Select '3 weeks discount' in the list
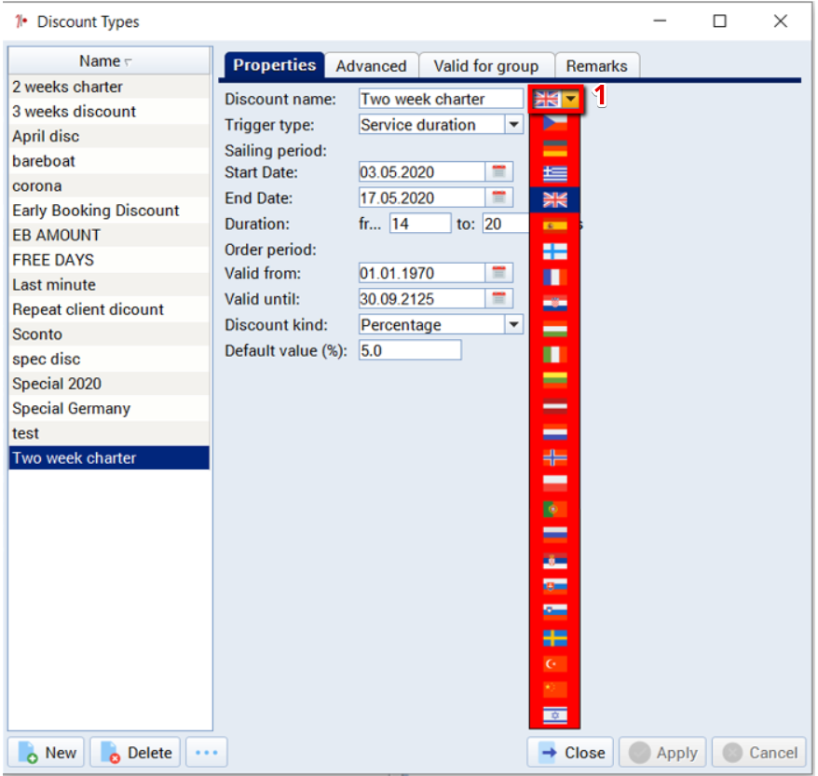 pos(109,111)
